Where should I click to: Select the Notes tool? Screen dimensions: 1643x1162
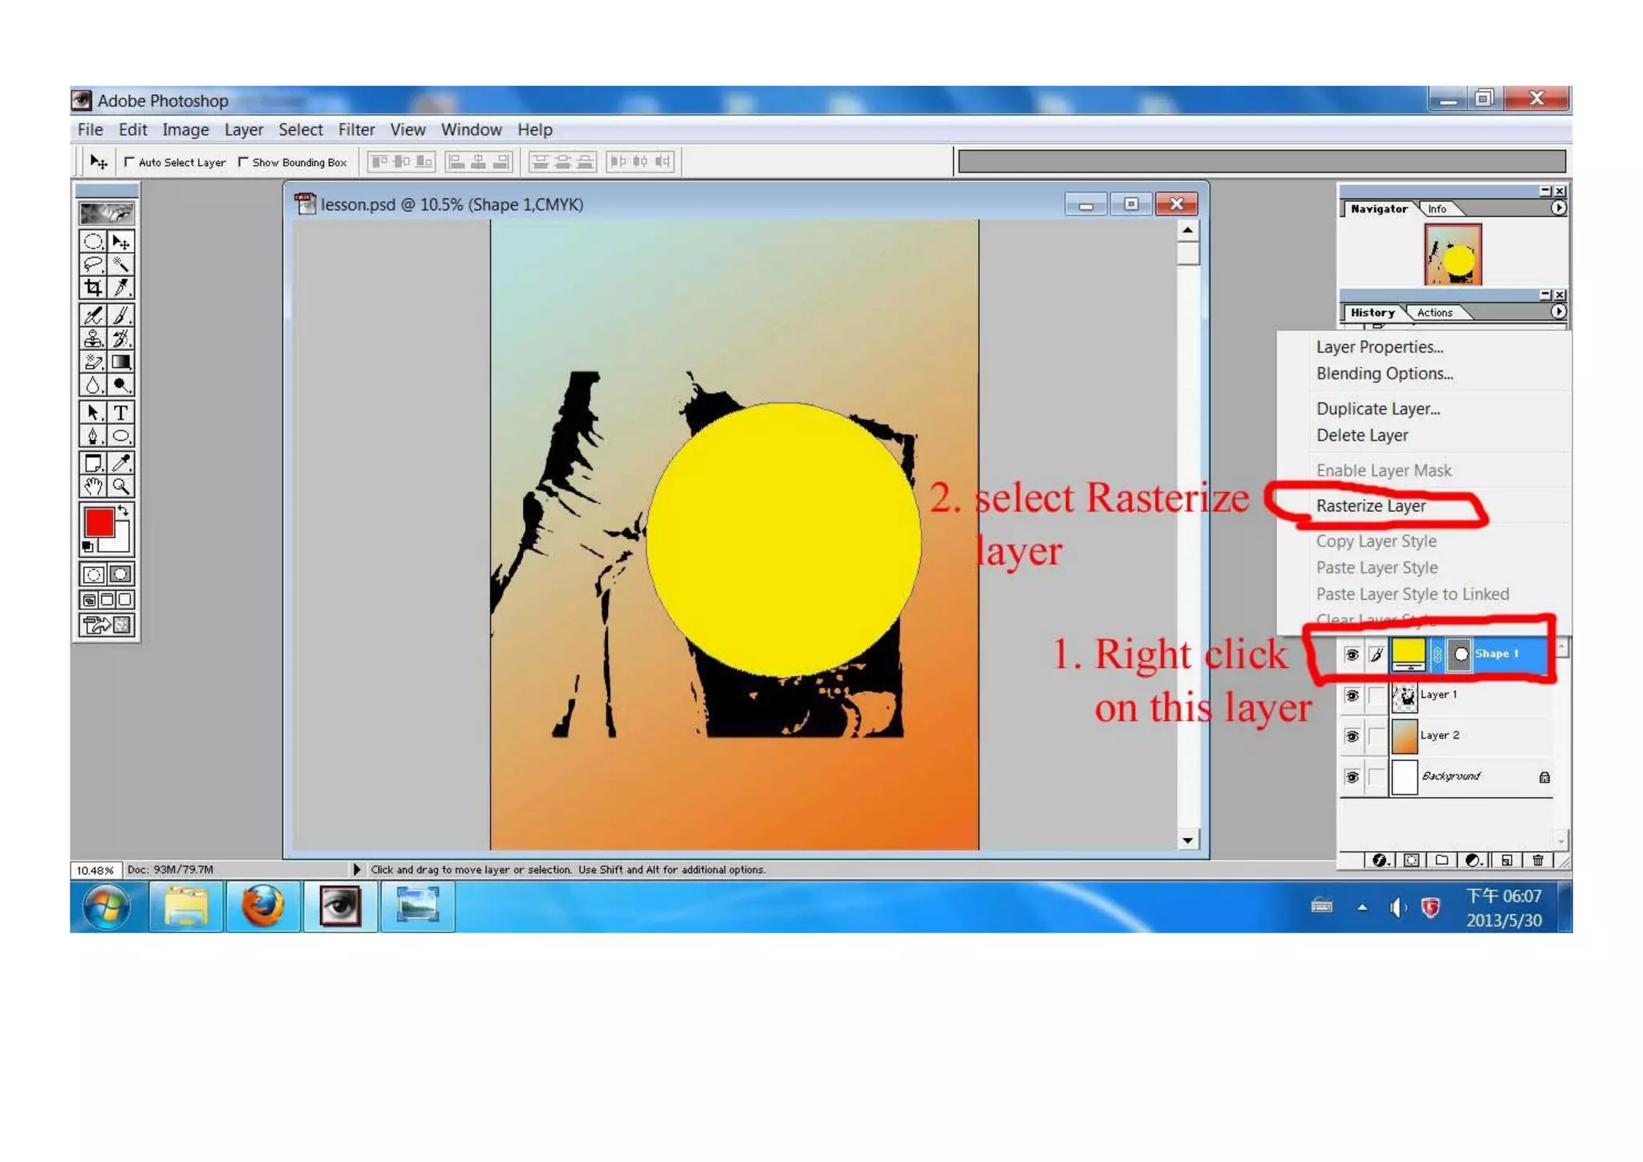tap(93, 463)
